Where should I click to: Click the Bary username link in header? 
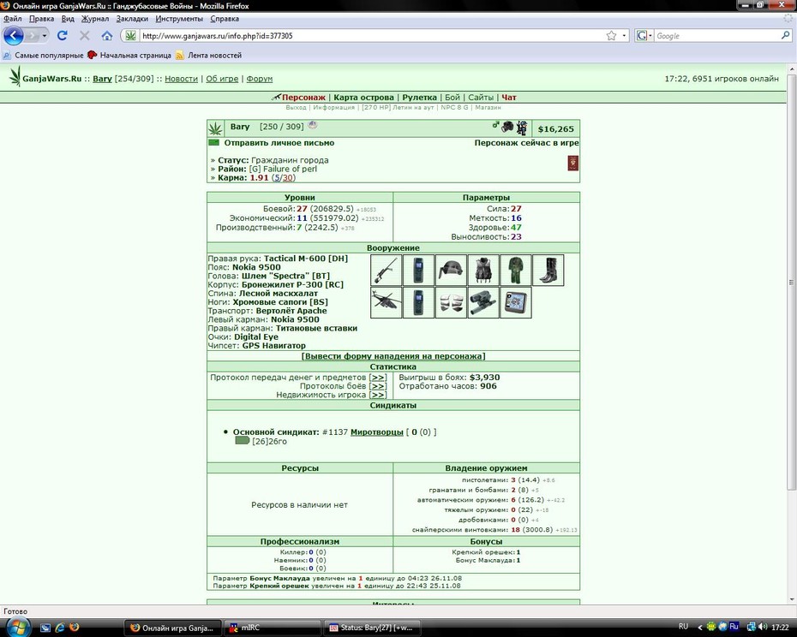(102, 79)
